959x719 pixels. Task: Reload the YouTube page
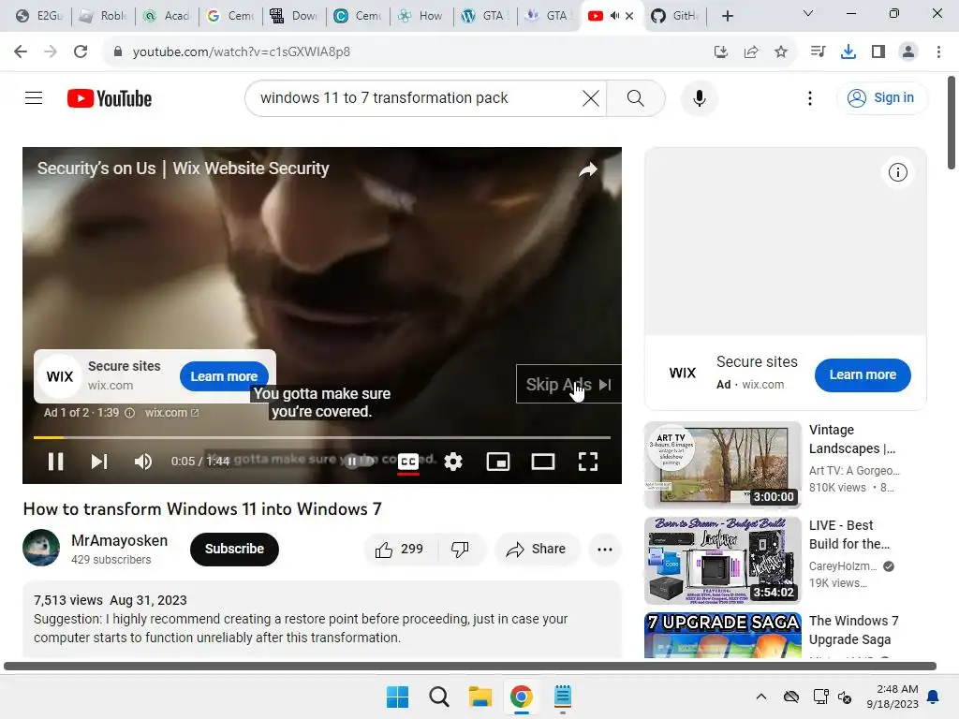point(81,51)
